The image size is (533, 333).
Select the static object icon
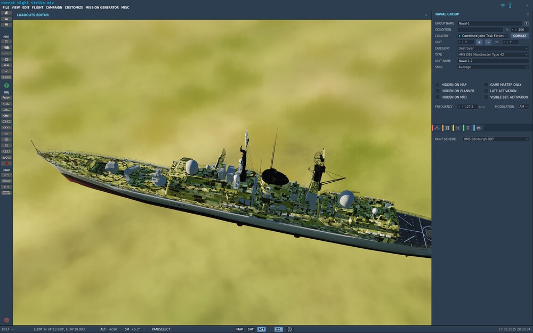6,121
